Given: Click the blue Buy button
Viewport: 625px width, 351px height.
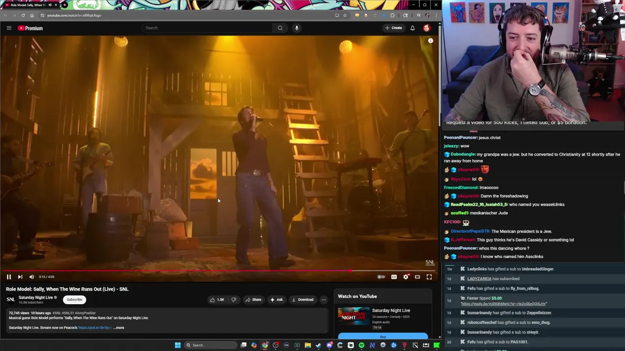Looking at the screenshot, I should click(x=383, y=336).
